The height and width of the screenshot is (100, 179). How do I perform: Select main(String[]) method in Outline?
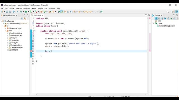[x=166, y=26]
